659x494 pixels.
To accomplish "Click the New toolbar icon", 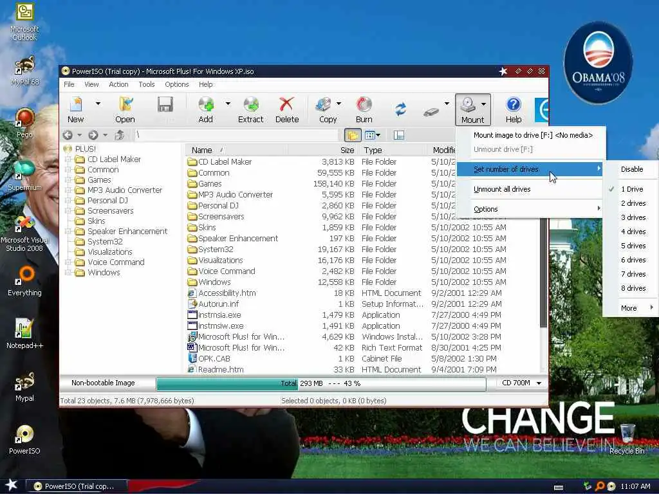I will (x=77, y=109).
